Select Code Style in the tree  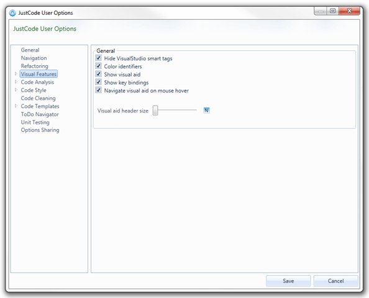pyautogui.click(x=34, y=90)
